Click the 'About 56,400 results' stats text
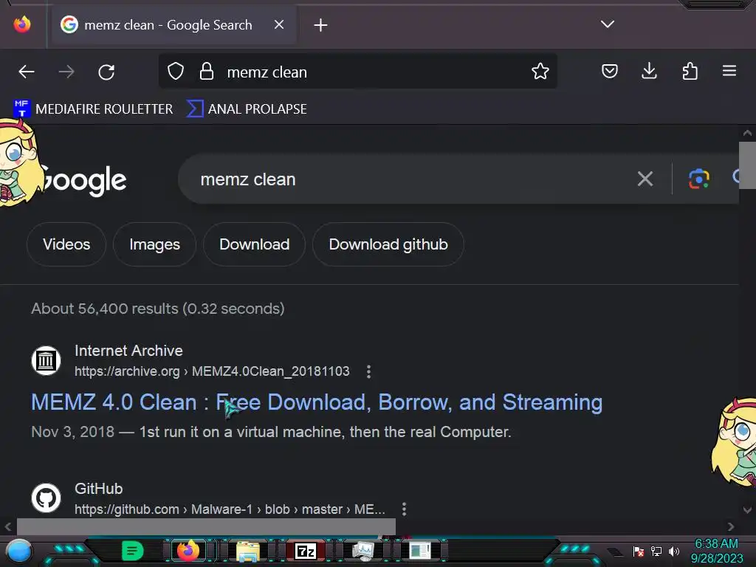 tap(158, 309)
